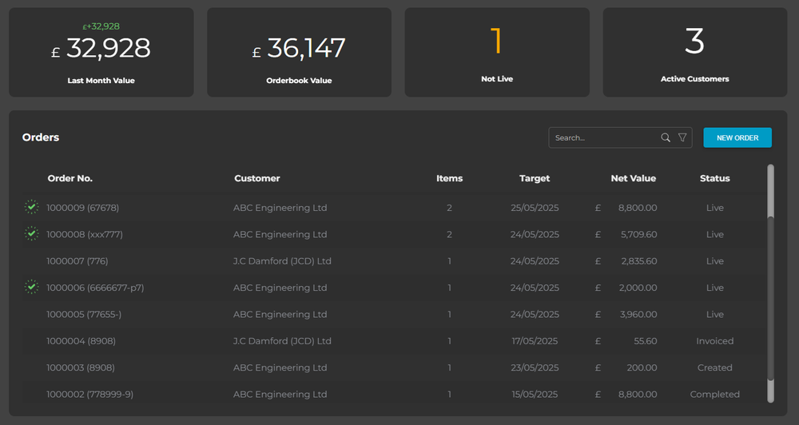Click the green +32,928 change figure
Screen dimensions: 799x425
[101, 26]
